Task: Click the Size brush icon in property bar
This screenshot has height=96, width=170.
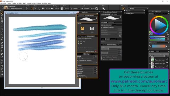Action: [x=43, y=8]
